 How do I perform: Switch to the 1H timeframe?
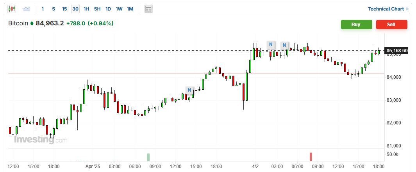(x=86, y=9)
